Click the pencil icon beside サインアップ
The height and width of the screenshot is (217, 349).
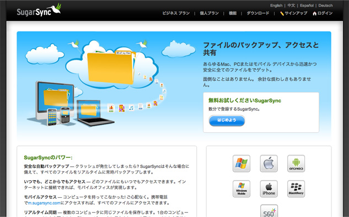[x=282, y=14]
